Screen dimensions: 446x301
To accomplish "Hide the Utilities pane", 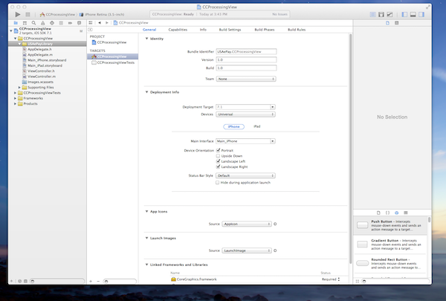I will (x=422, y=14).
